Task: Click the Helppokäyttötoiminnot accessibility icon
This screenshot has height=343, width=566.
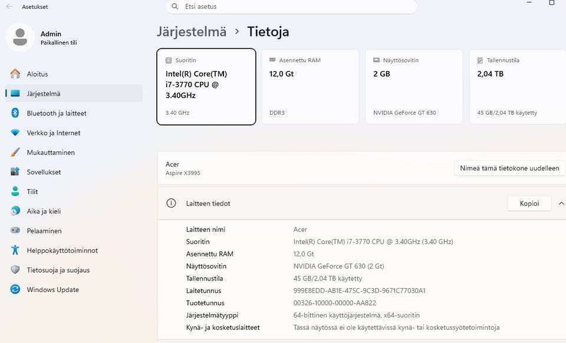Action: point(15,250)
